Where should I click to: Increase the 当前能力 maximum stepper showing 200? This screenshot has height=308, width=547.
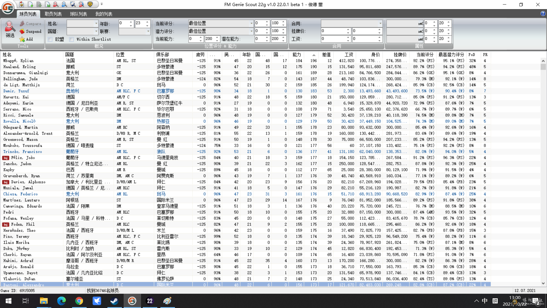[217, 37]
